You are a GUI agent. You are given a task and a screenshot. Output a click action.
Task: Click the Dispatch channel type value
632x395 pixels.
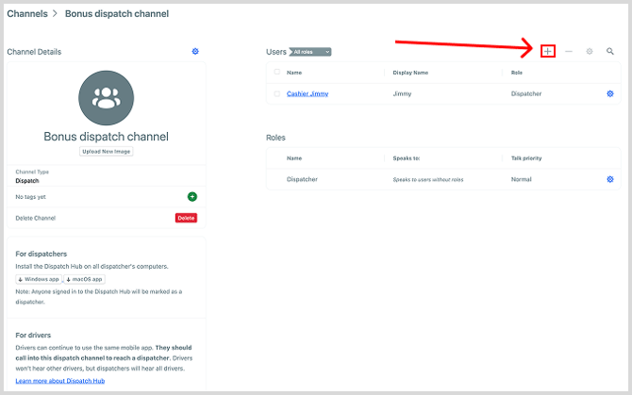27,181
